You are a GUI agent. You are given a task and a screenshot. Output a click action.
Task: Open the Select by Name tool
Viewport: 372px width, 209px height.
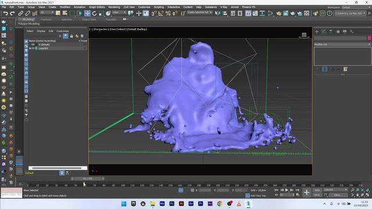[65, 13]
